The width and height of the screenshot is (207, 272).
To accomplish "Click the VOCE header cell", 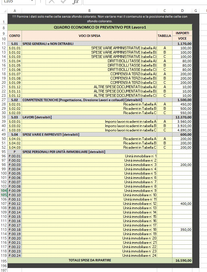I will tap(182, 38).
